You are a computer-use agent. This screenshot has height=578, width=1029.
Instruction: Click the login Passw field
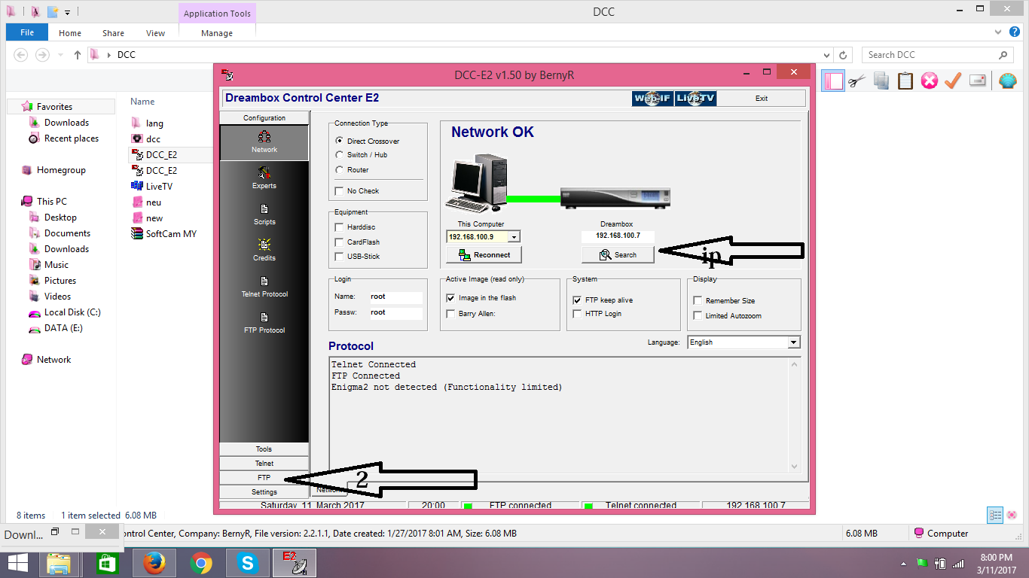click(395, 312)
